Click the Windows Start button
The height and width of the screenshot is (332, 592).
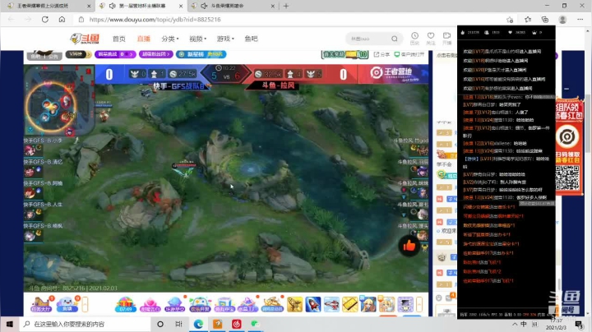pyautogui.click(x=10, y=324)
